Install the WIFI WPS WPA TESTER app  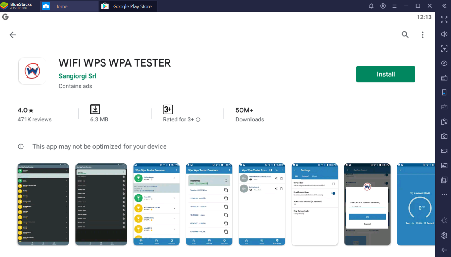(x=386, y=74)
